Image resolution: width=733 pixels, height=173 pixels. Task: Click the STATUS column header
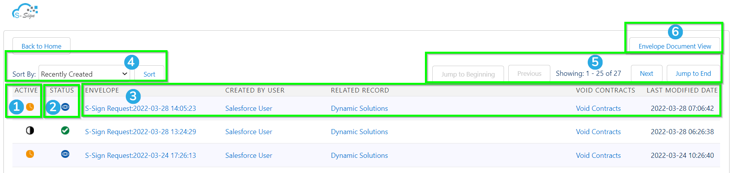pyautogui.click(x=62, y=90)
